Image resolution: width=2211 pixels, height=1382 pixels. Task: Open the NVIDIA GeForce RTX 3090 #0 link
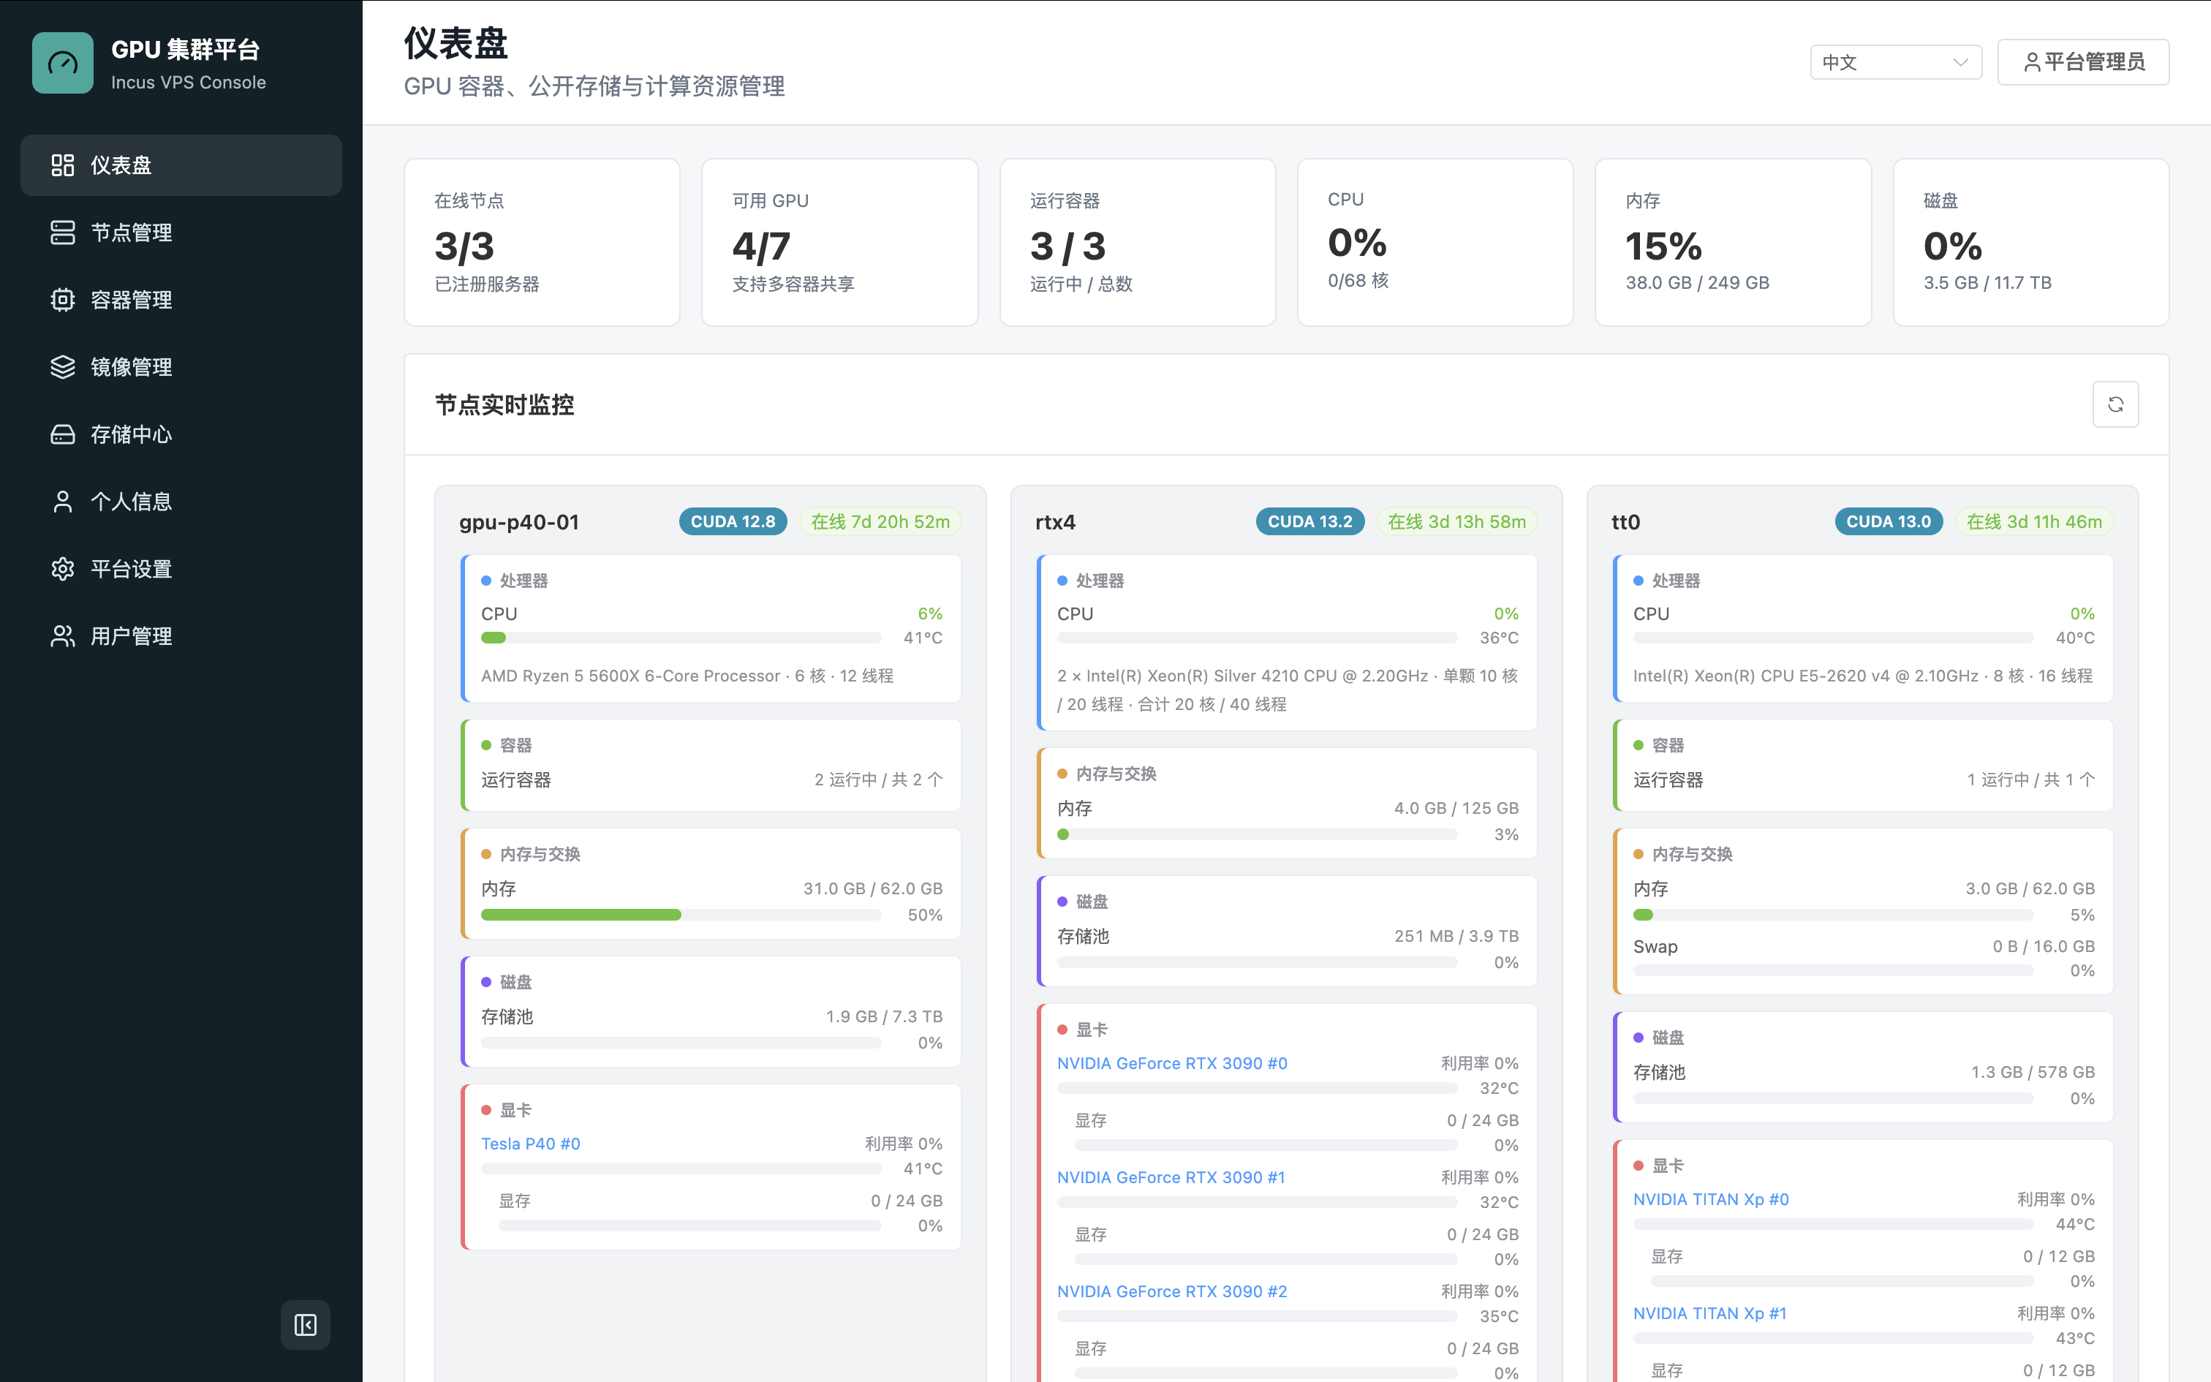coord(1172,1063)
